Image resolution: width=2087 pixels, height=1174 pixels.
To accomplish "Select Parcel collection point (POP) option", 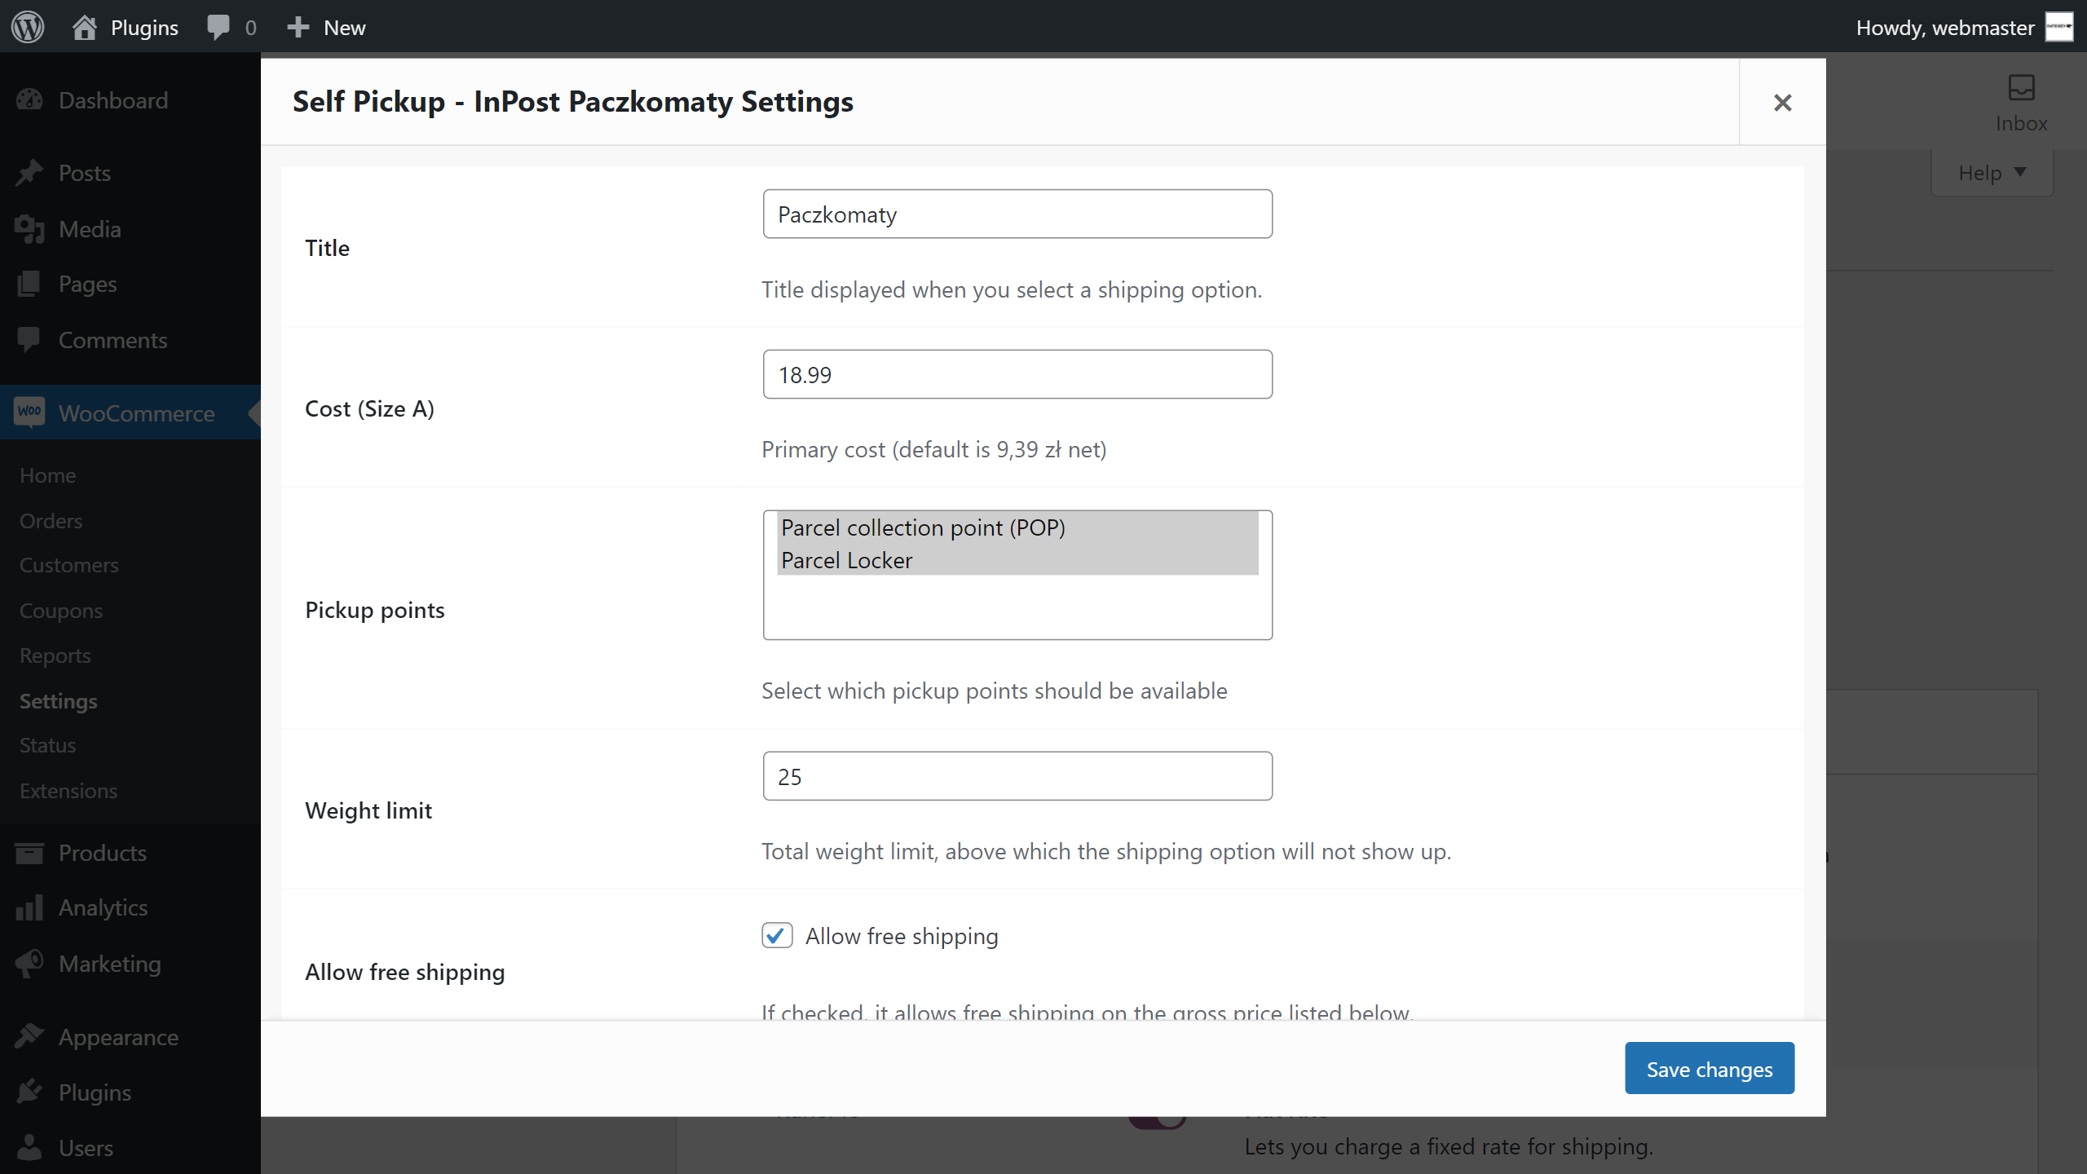I will click(1017, 527).
